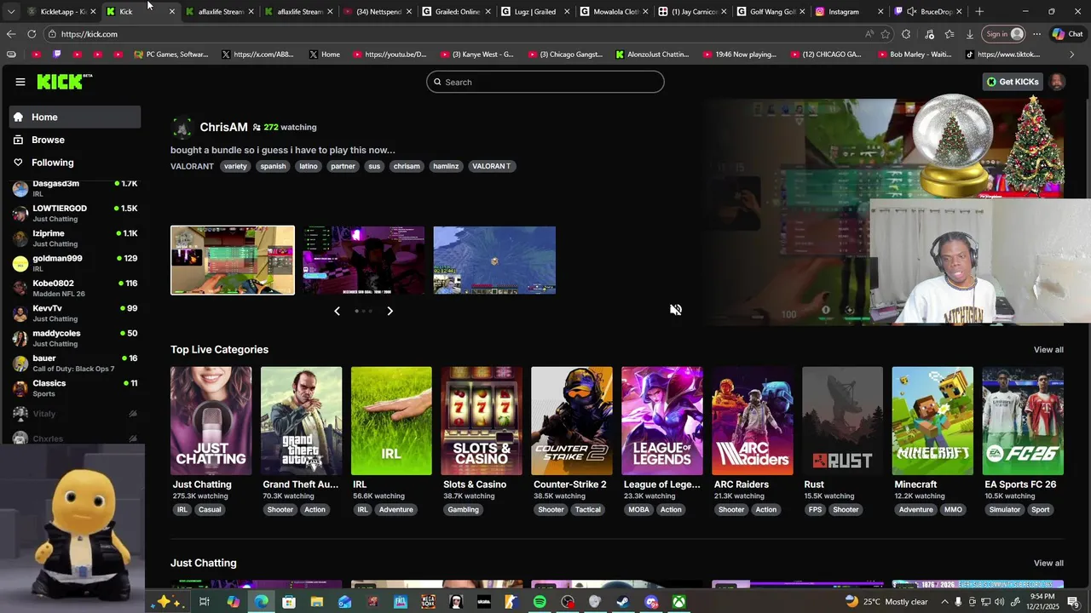Image resolution: width=1091 pixels, height=613 pixels.
Task: Open the Just Chatting category card
Action: click(x=211, y=421)
